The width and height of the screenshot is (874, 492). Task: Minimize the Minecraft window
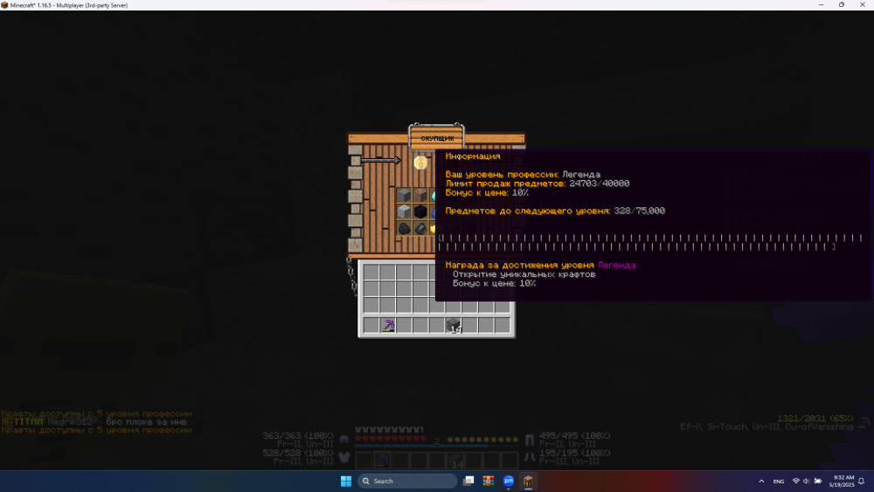click(x=821, y=5)
